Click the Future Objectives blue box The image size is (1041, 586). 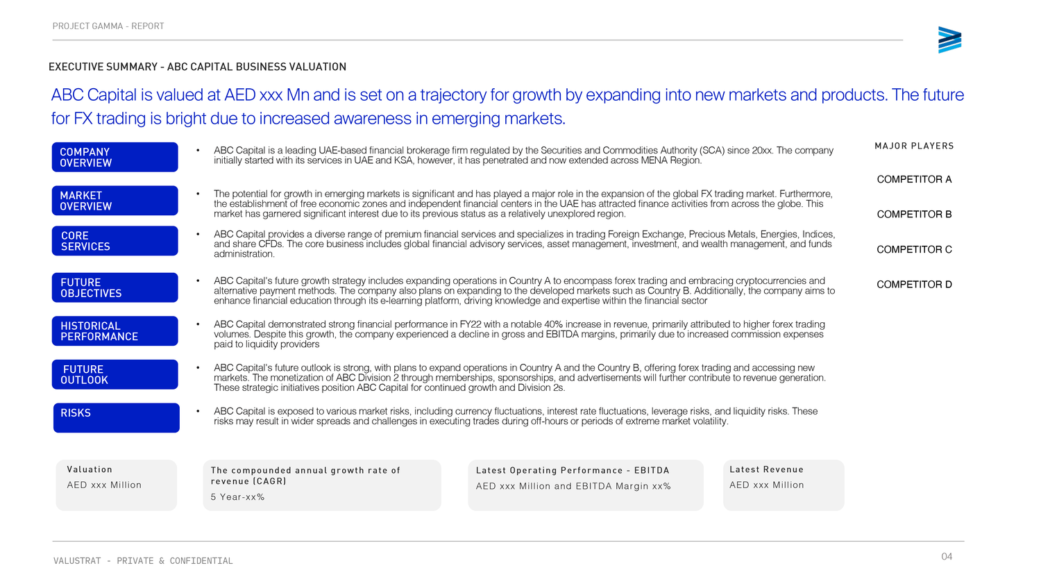[115, 287]
